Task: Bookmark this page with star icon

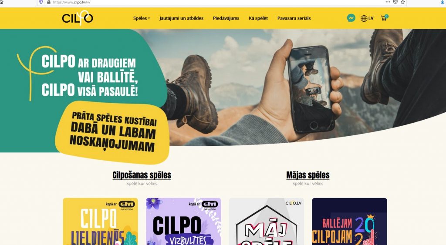Action: tap(403, 2)
